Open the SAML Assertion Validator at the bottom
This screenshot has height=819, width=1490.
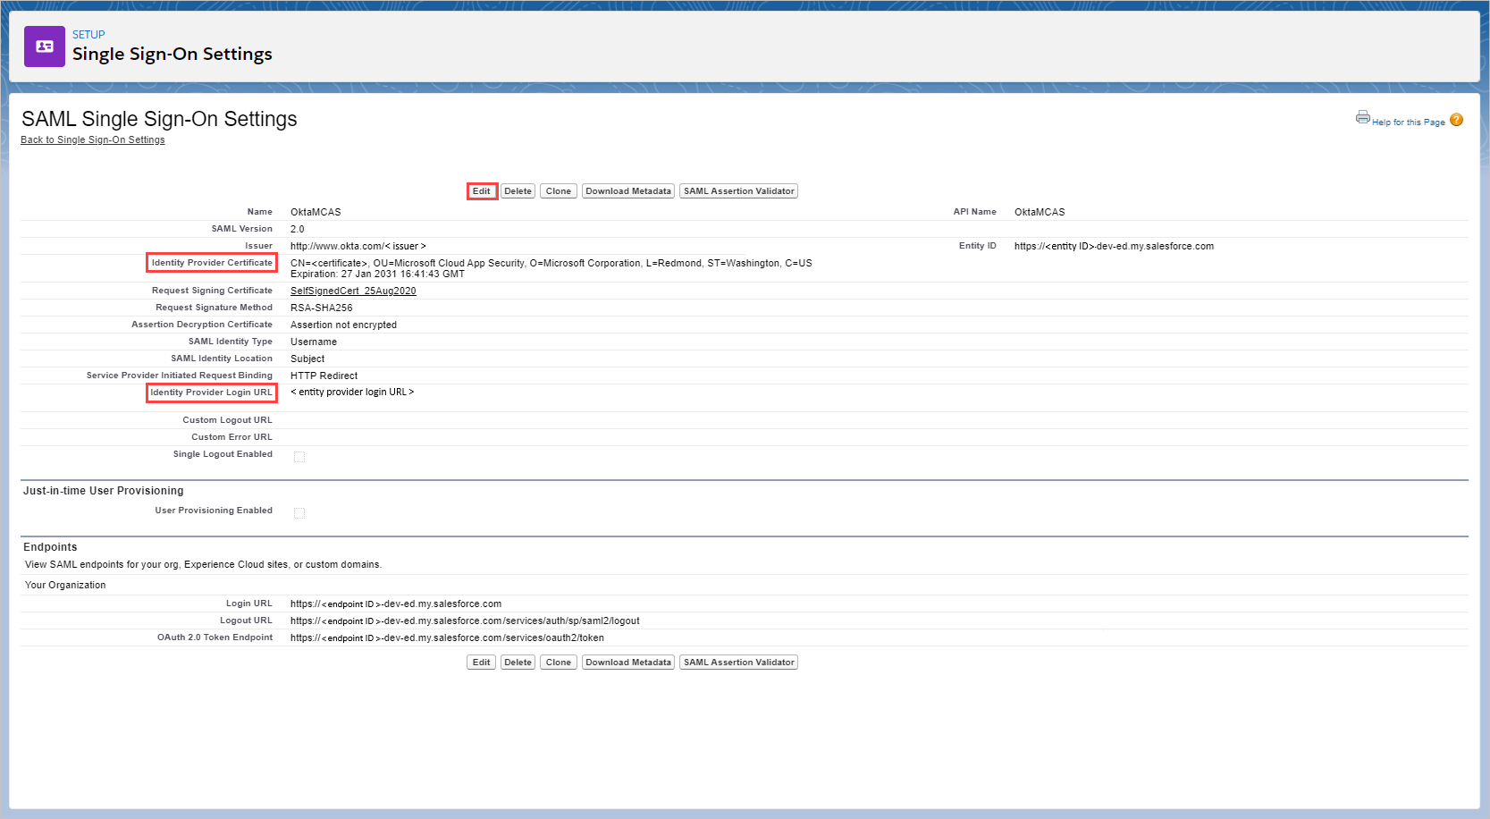(x=737, y=662)
